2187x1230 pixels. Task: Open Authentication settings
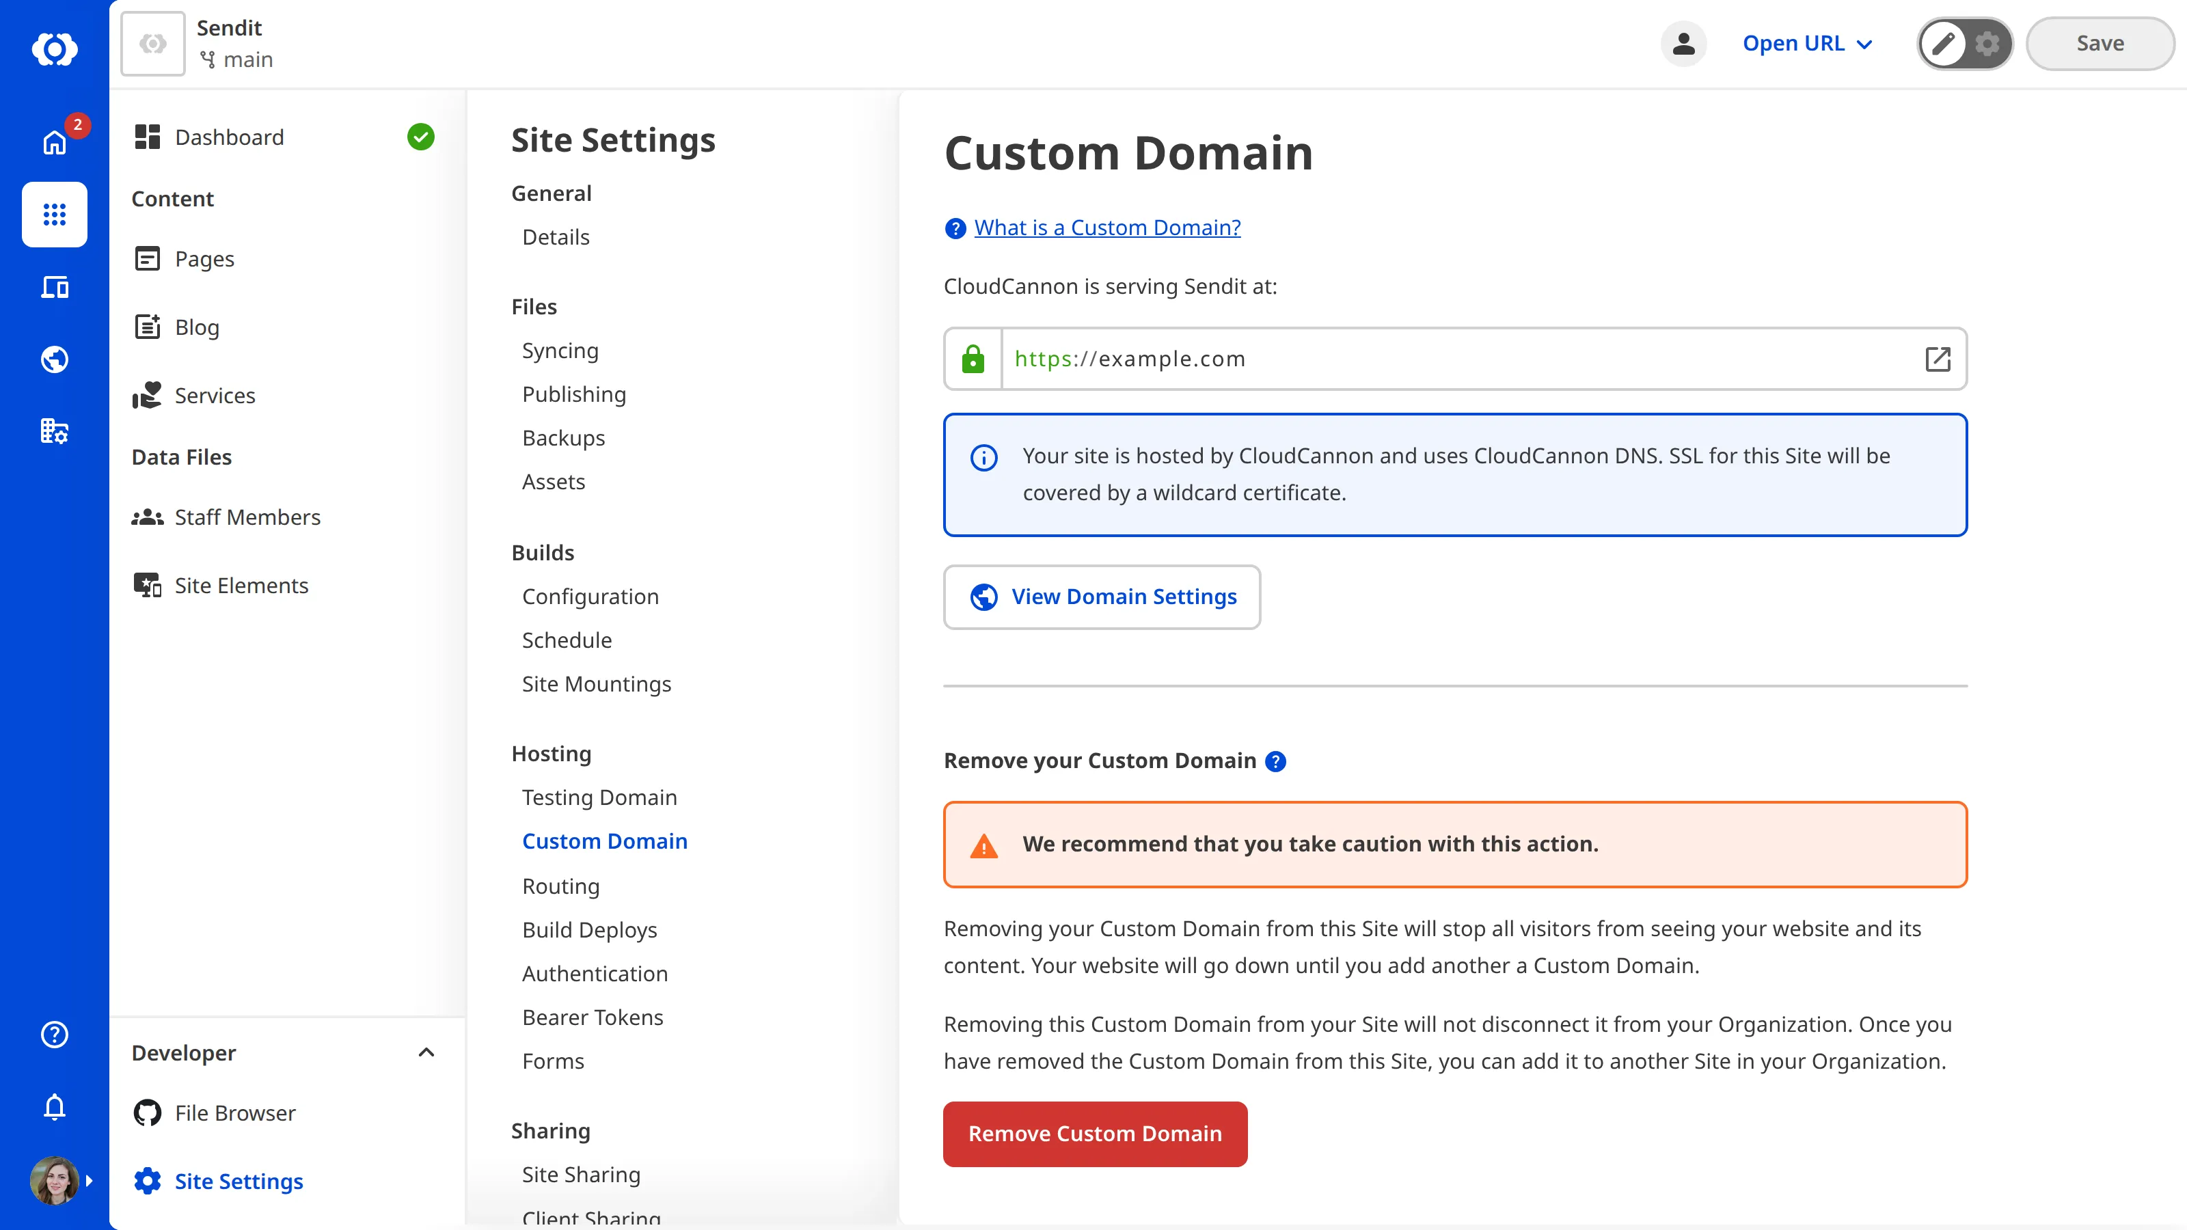(x=595, y=974)
